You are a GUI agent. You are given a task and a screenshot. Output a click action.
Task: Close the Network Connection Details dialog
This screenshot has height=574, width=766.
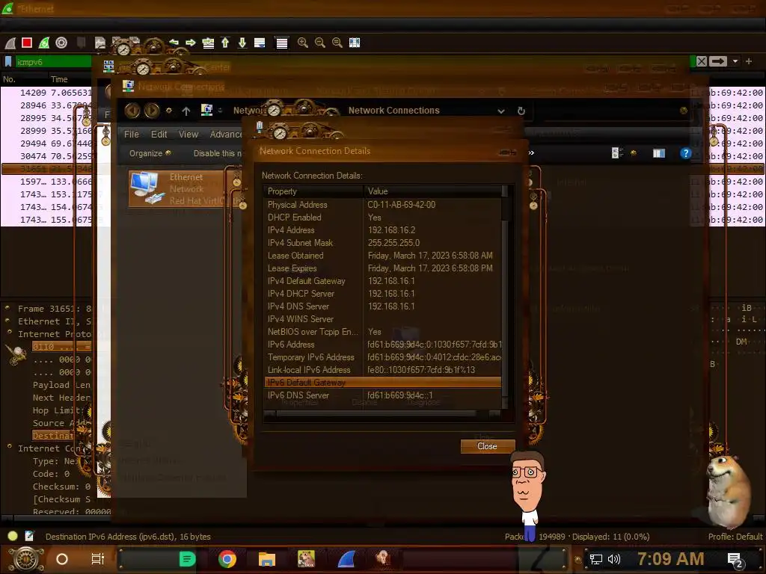click(488, 446)
